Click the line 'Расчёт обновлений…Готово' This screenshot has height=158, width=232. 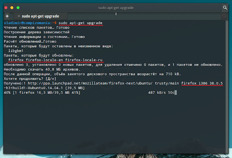coord(30,42)
